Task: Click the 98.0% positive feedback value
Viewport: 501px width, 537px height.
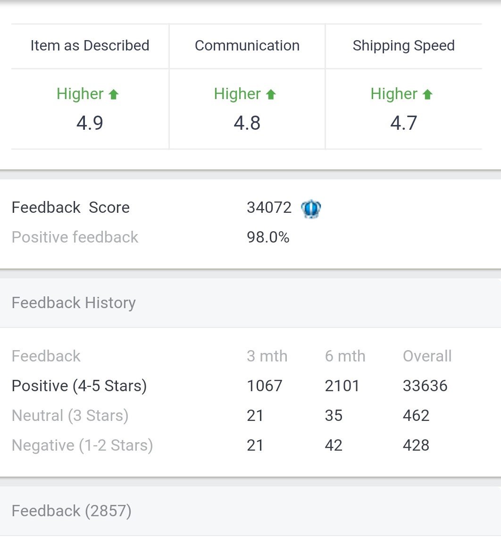Action: (267, 237)
